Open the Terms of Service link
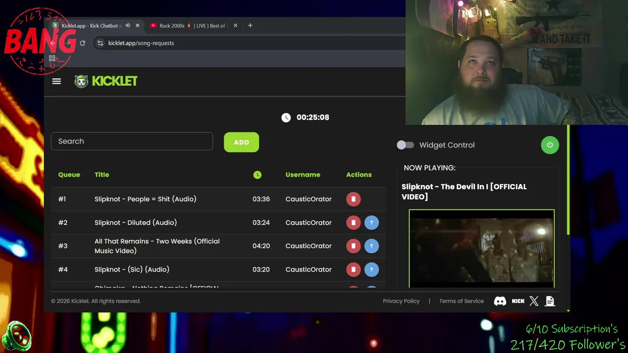 click(461, 301)
